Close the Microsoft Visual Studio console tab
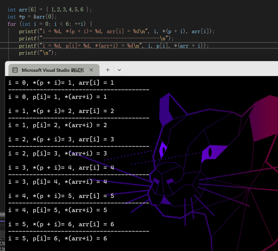 (x=91, y=70)
